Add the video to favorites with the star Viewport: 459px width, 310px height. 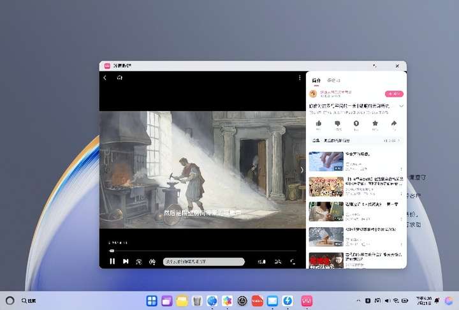tap(375, 124)
